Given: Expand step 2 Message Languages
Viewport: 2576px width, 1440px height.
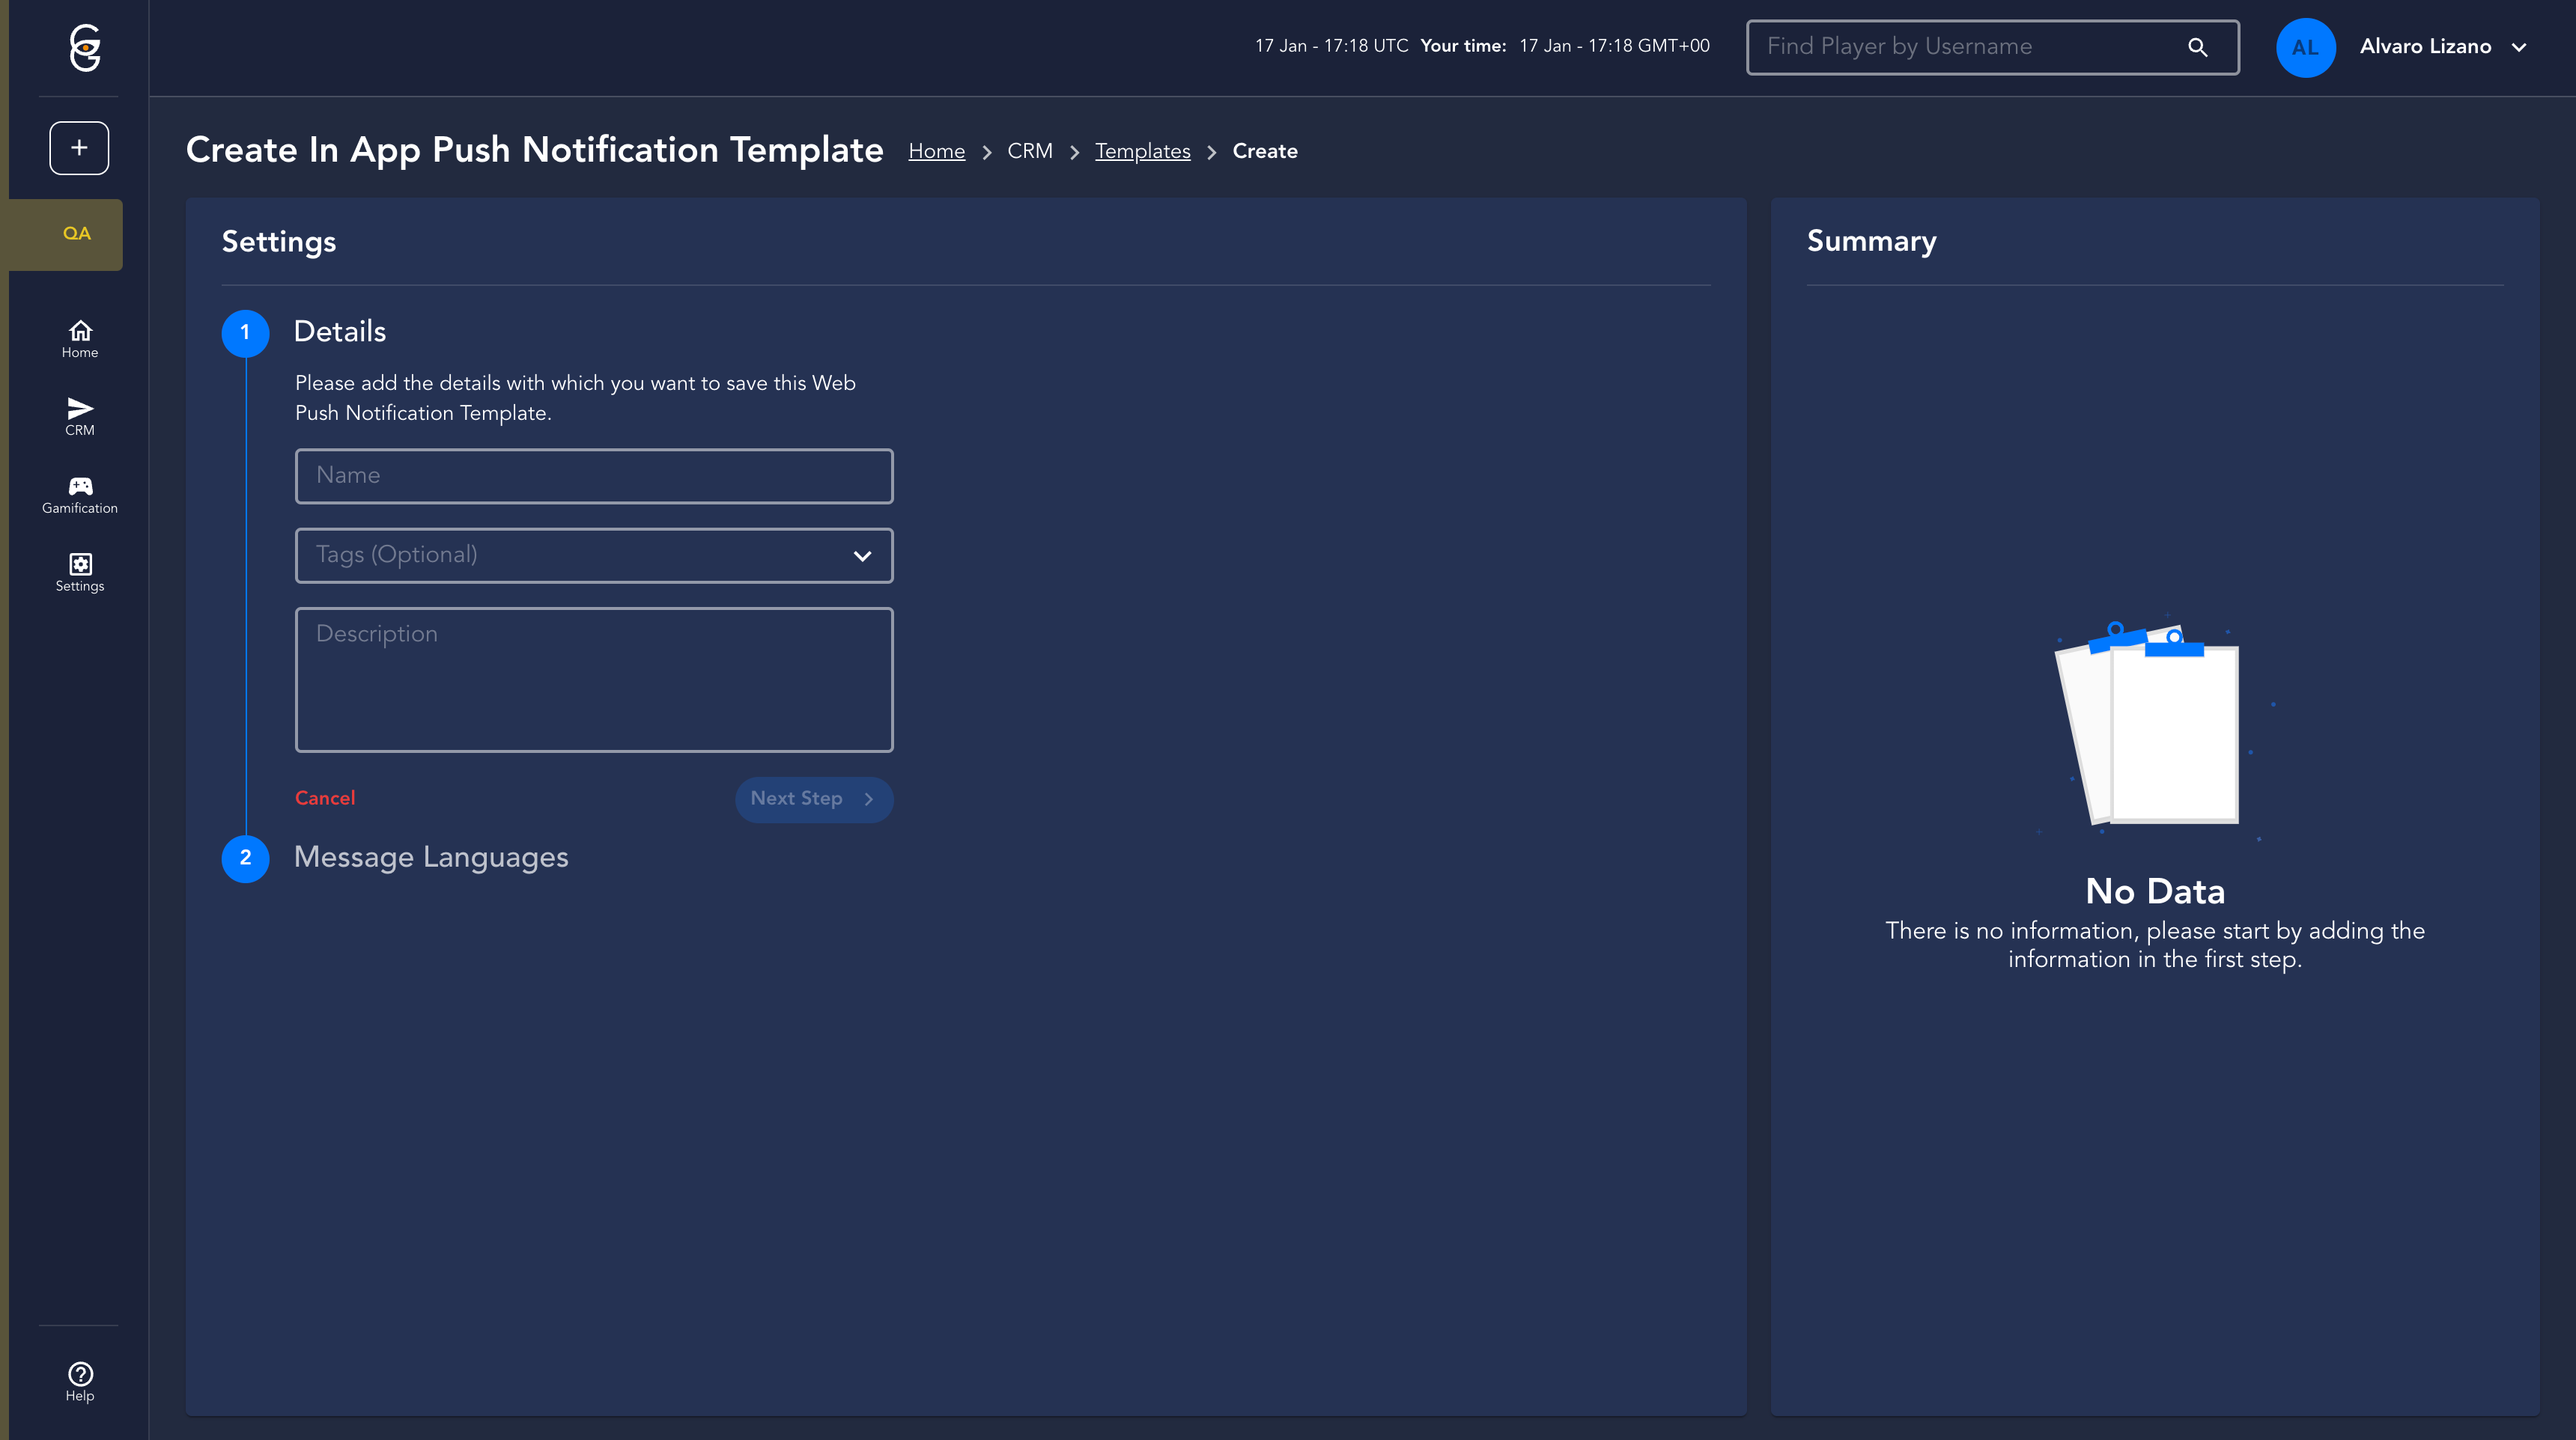Looking at the screenshot, I should tap(430, 858).
